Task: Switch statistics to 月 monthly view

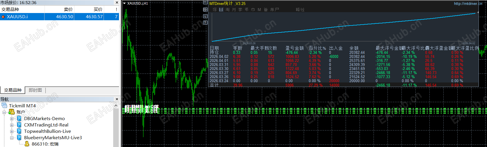Action: point(234,10)
